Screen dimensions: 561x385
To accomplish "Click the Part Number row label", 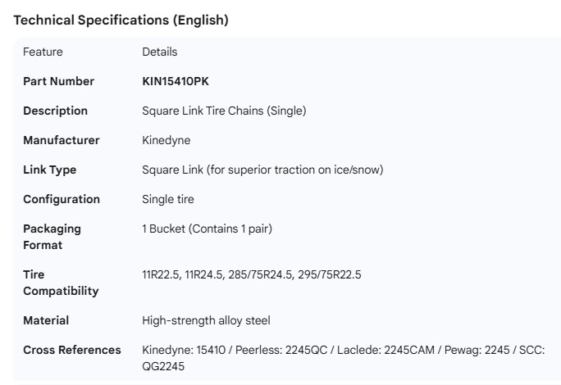I will 58,81.
